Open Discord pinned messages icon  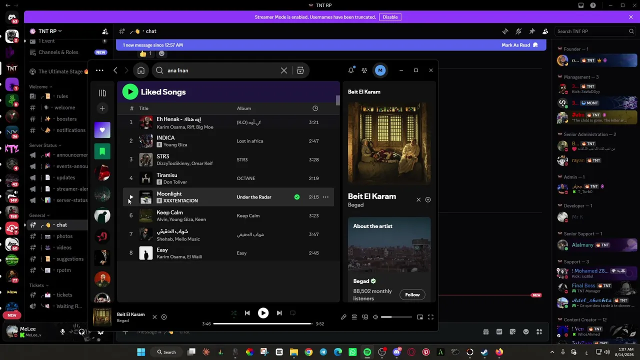(532, 31)
